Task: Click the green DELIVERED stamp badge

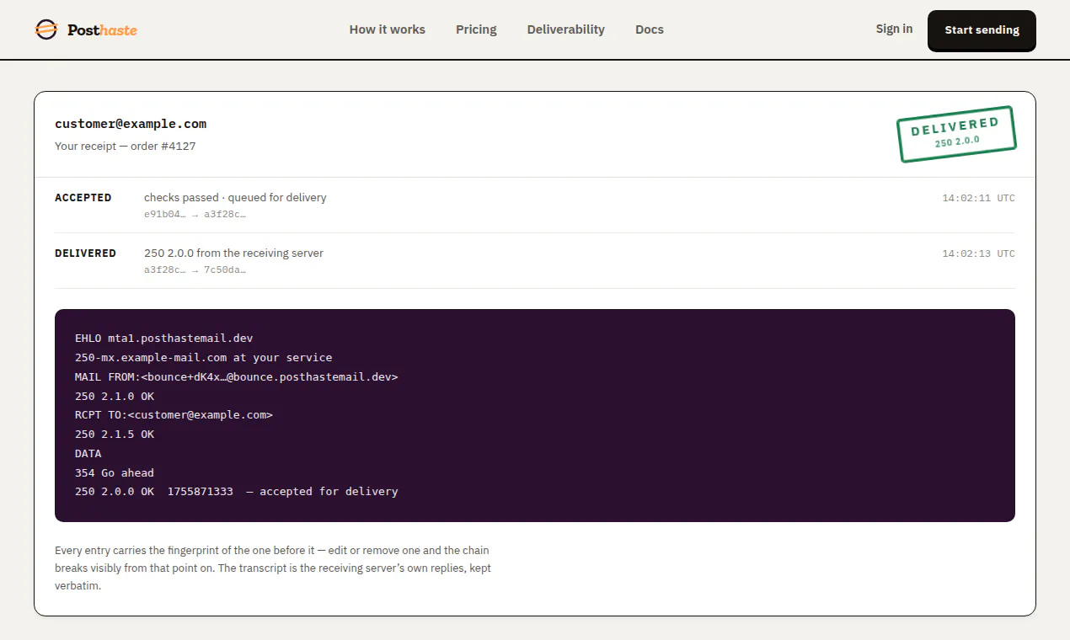Action: (x=956, y=134)
